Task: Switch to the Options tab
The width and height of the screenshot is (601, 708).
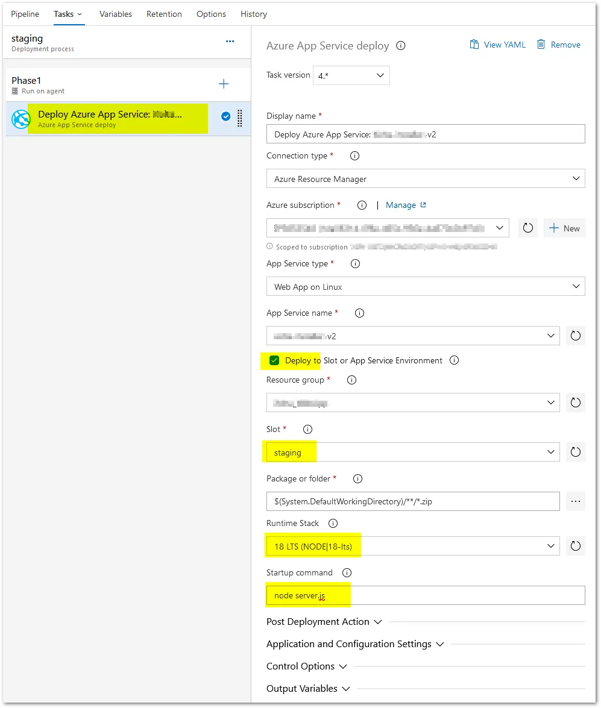Action: (x=211, y=14)
